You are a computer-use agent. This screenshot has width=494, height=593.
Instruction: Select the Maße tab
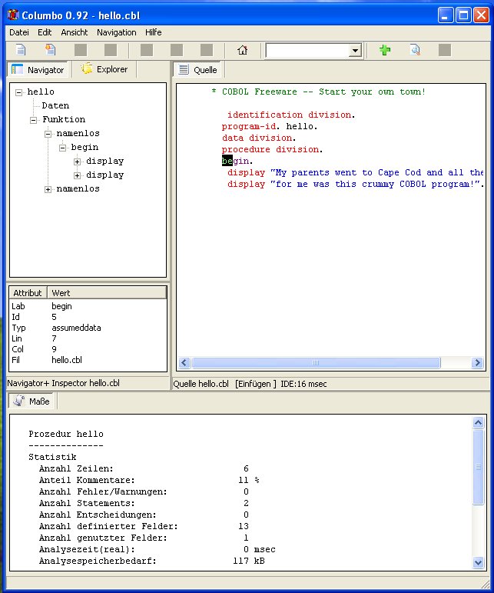click(32, 401)
